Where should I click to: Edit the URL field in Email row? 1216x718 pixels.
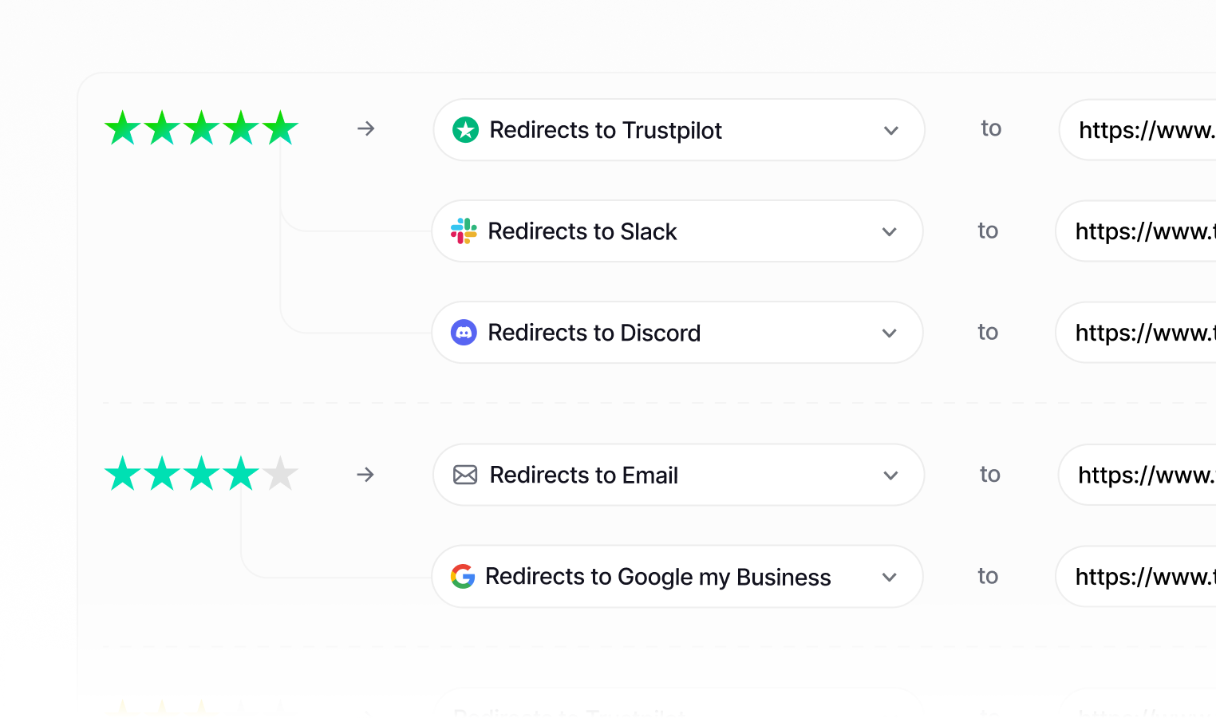point(1138,475)
